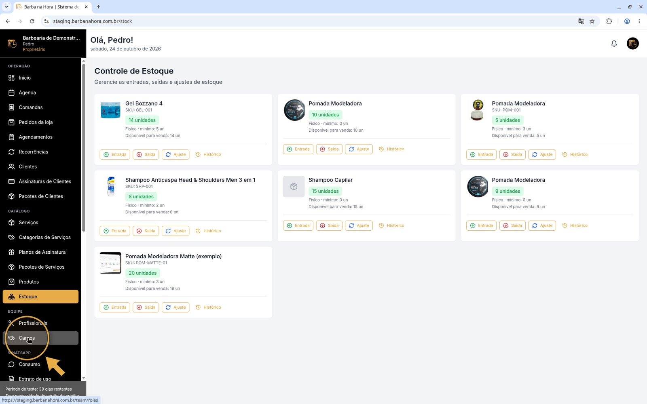The height and width of the screenshot is (404, 647).
Task: Click the Recorrências refresh icon
Action: [x=11, y=152]
